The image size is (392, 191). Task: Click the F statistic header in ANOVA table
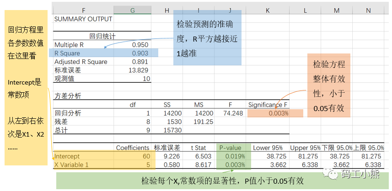pyautogui.click(x=230, y=105)
